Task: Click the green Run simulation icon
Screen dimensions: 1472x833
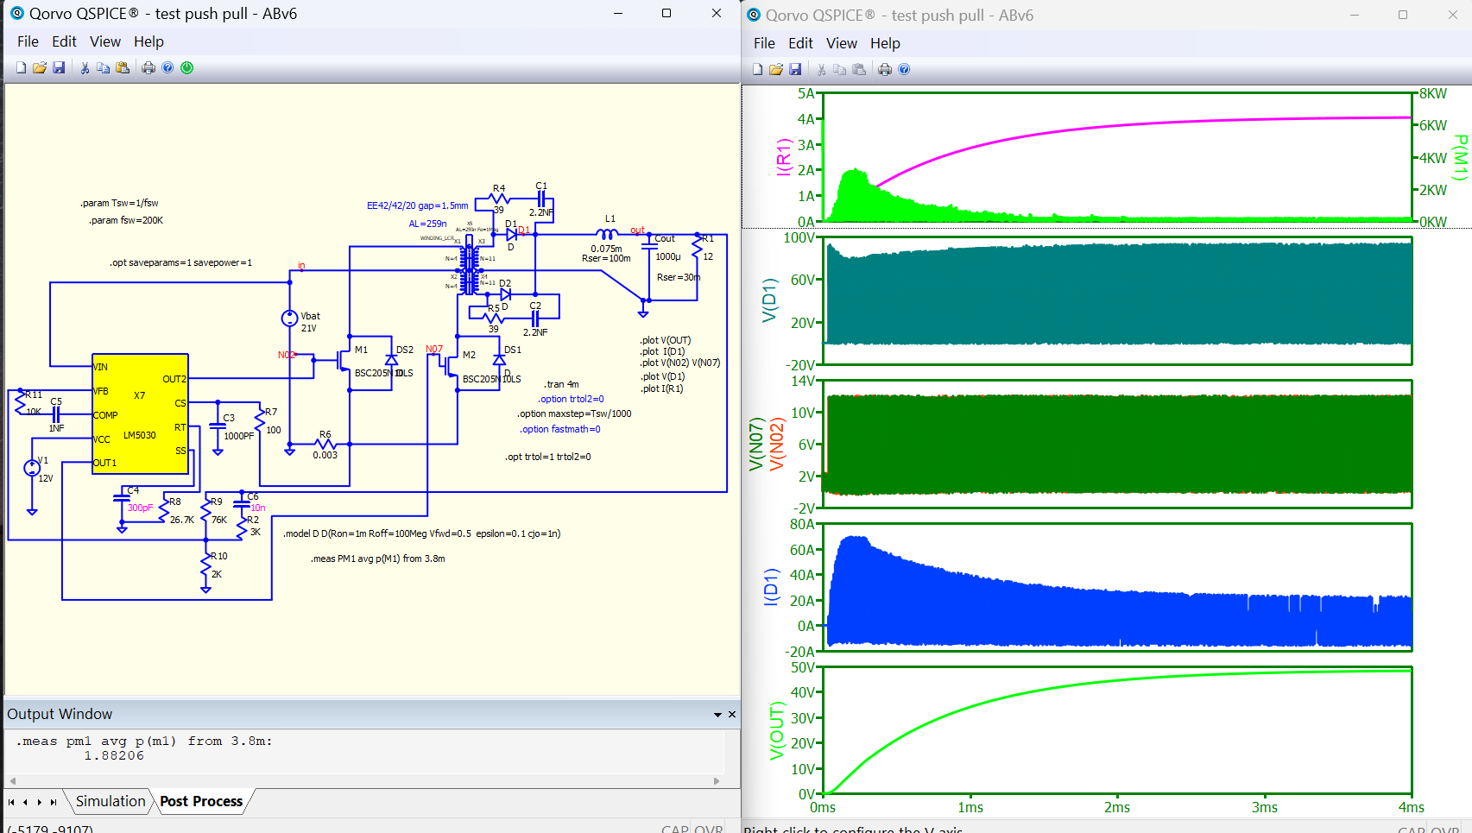Action: (x=187, y=67)
